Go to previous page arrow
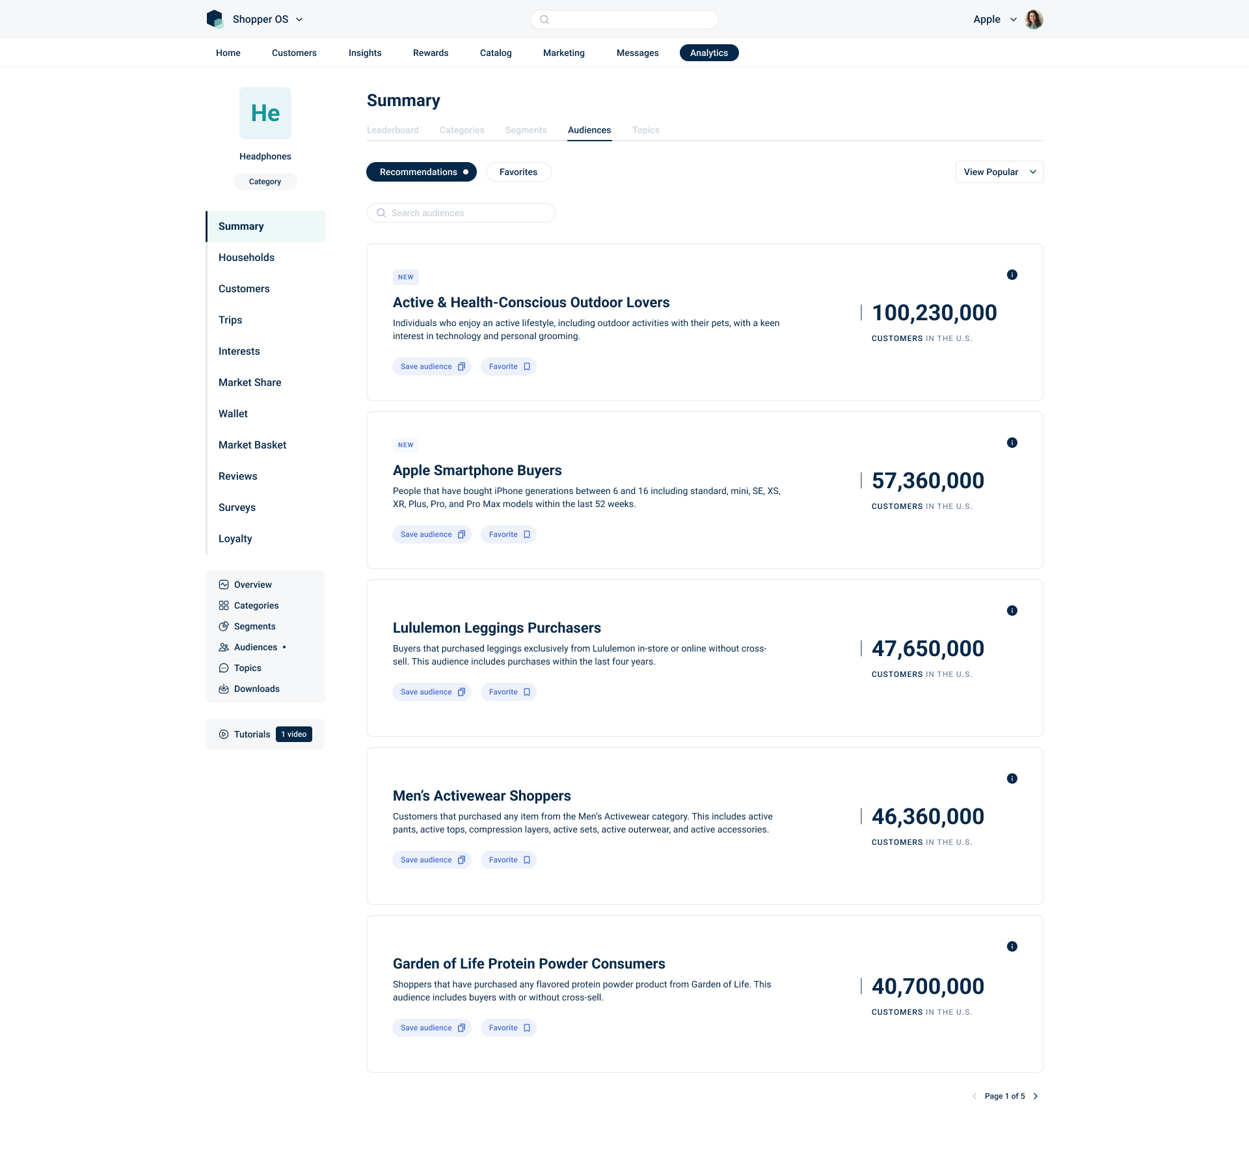 (x=974, y=1096)
